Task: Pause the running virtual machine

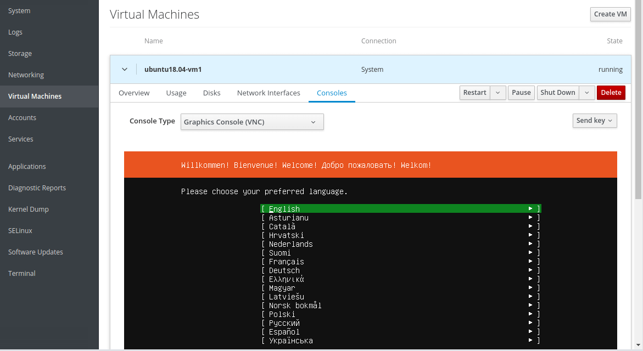Action: pos(521,93)
